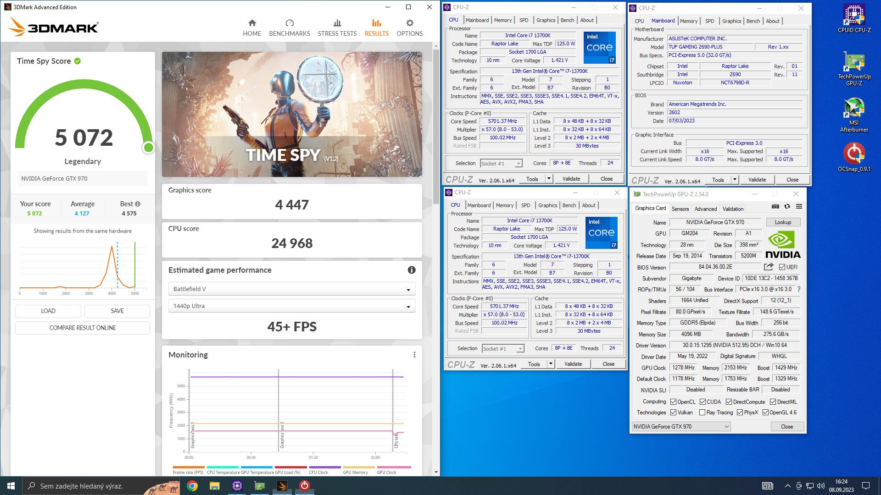The height and width of the screenshot is (495, 881).
Task: Click the green verified checkmark beside Time Spy Score
Action: 78,61
